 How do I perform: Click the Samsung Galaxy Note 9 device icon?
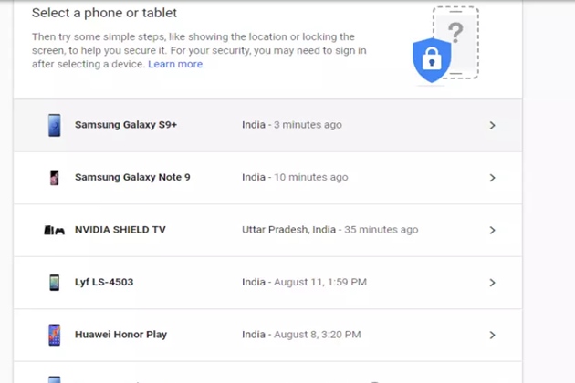pos(55,178)
